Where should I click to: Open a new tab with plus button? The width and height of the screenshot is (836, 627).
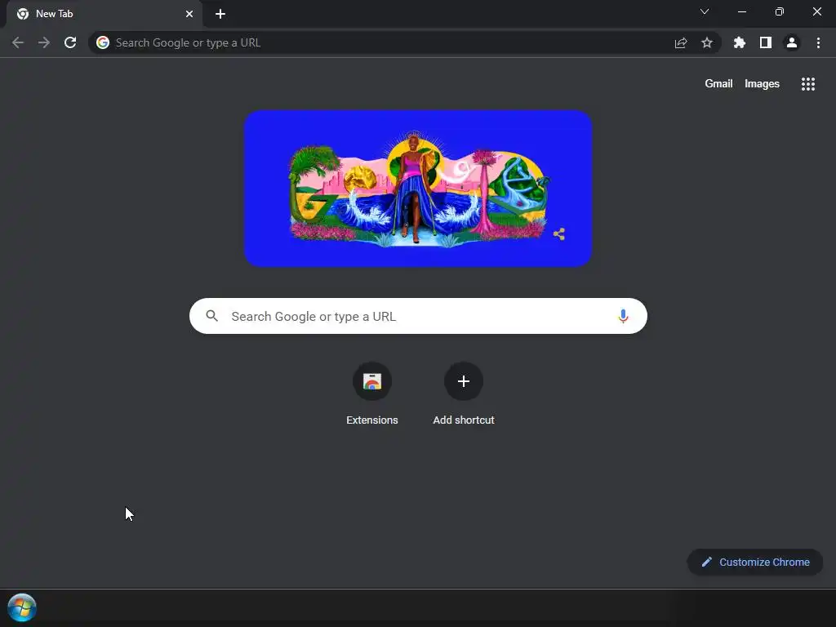tap(220, 14)
